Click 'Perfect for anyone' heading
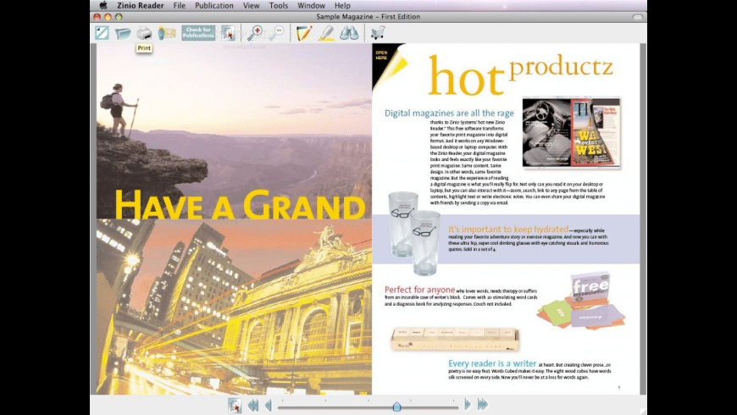Image resolution: width=737 pixels, height=415 pixels. tap(419, 290)
